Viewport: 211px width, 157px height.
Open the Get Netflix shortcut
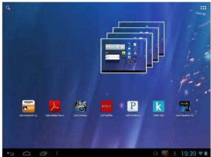[107, 108]
